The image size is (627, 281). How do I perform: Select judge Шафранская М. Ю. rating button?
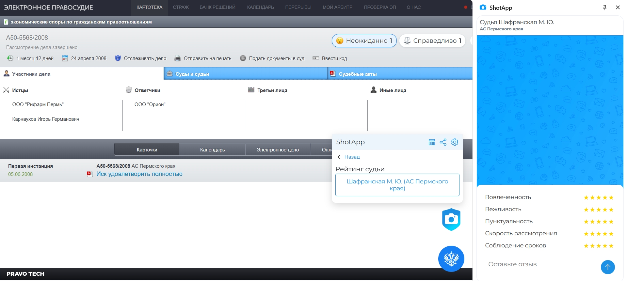tap(397, 185)
